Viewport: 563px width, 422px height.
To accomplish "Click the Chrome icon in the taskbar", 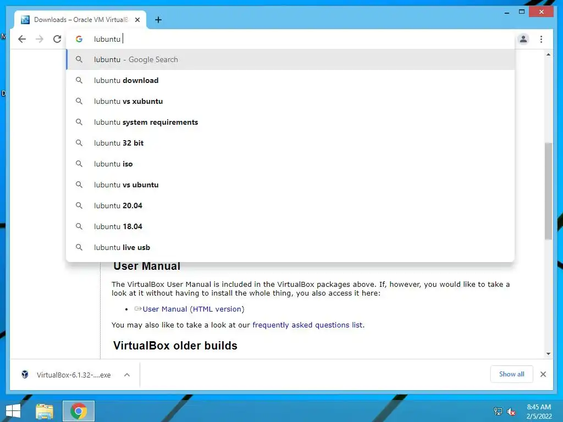I will (x=79, y=411).
